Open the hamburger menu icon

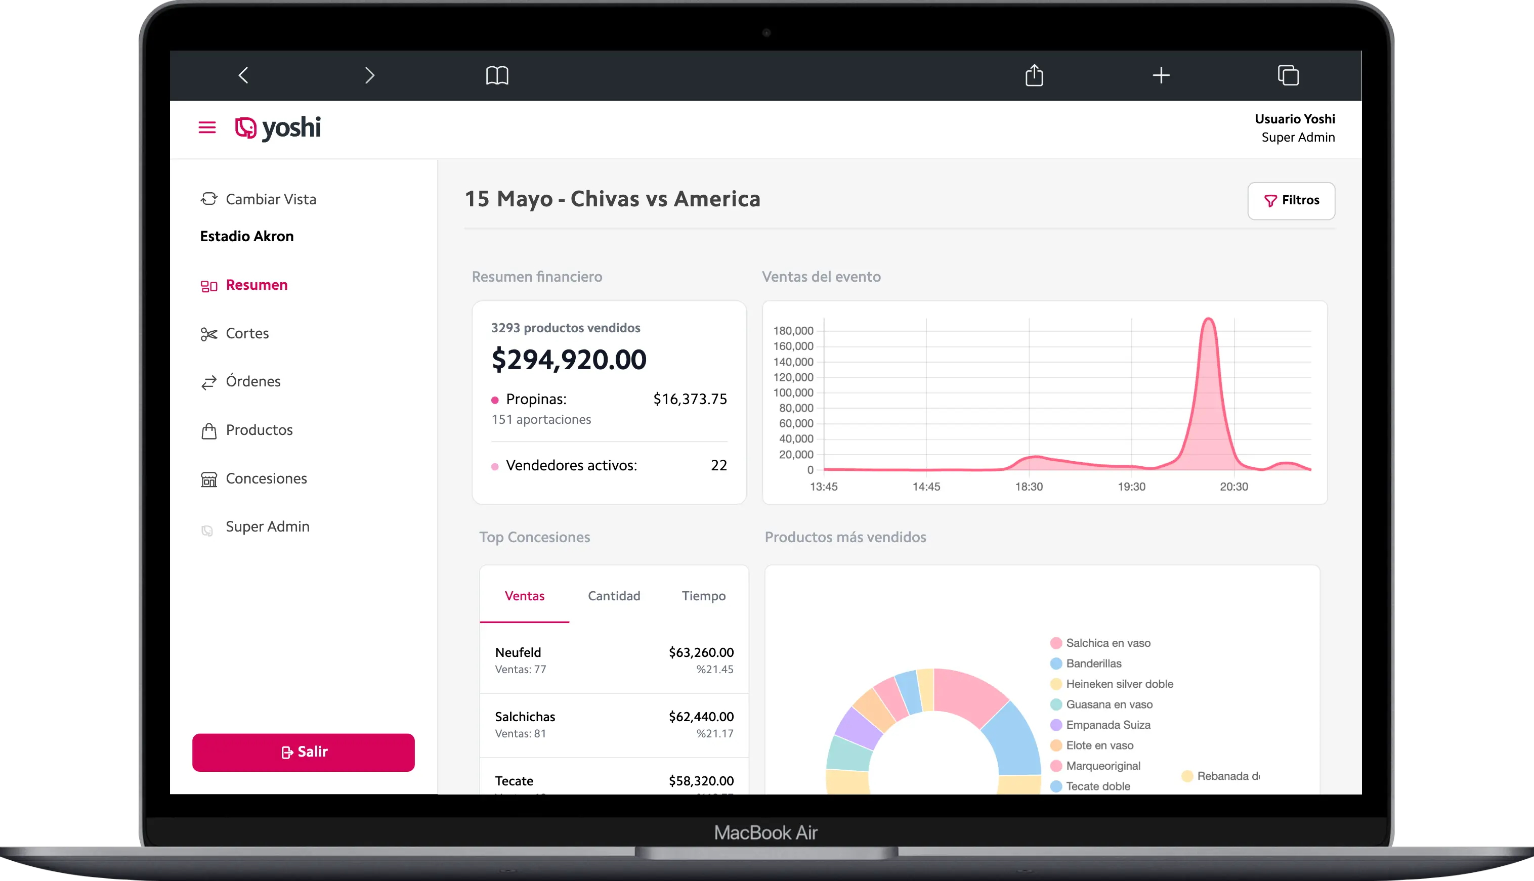coord(207,127)
